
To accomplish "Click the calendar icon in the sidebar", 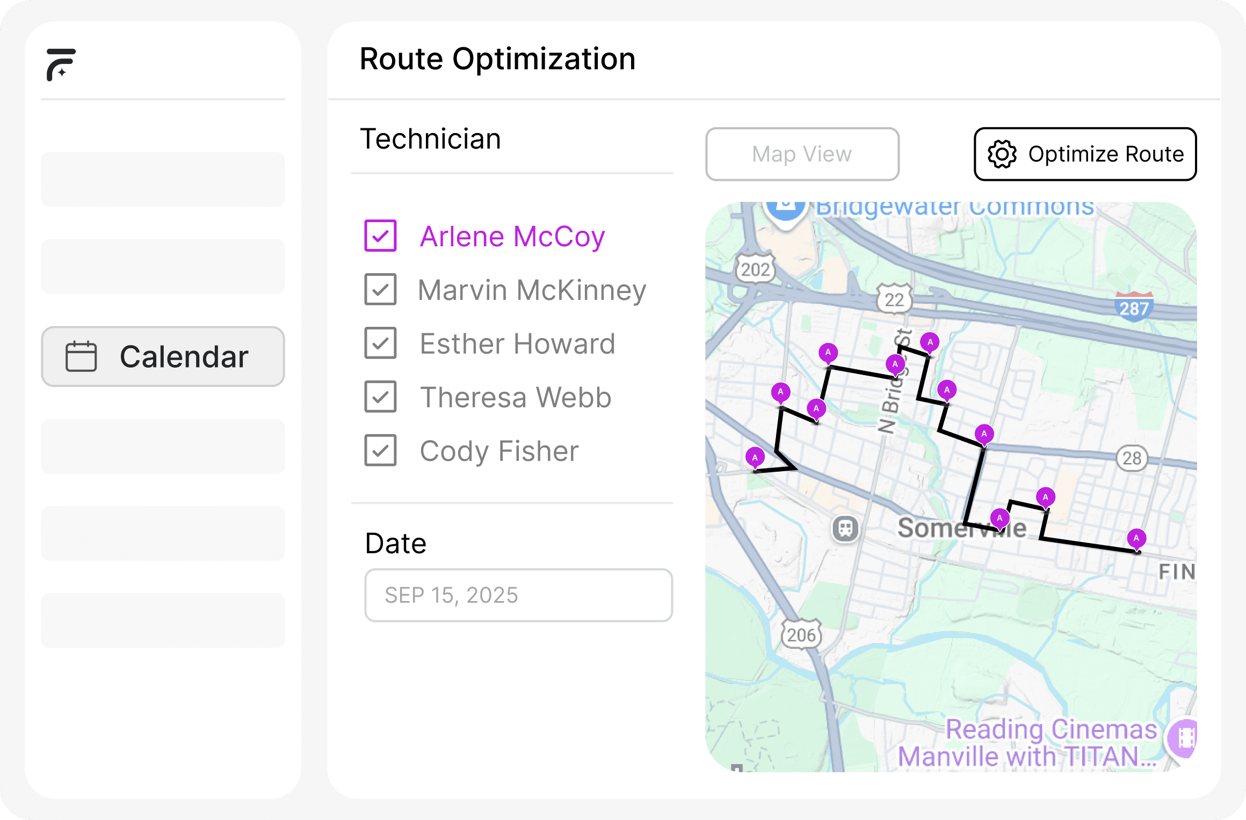I will coord(81,356).
